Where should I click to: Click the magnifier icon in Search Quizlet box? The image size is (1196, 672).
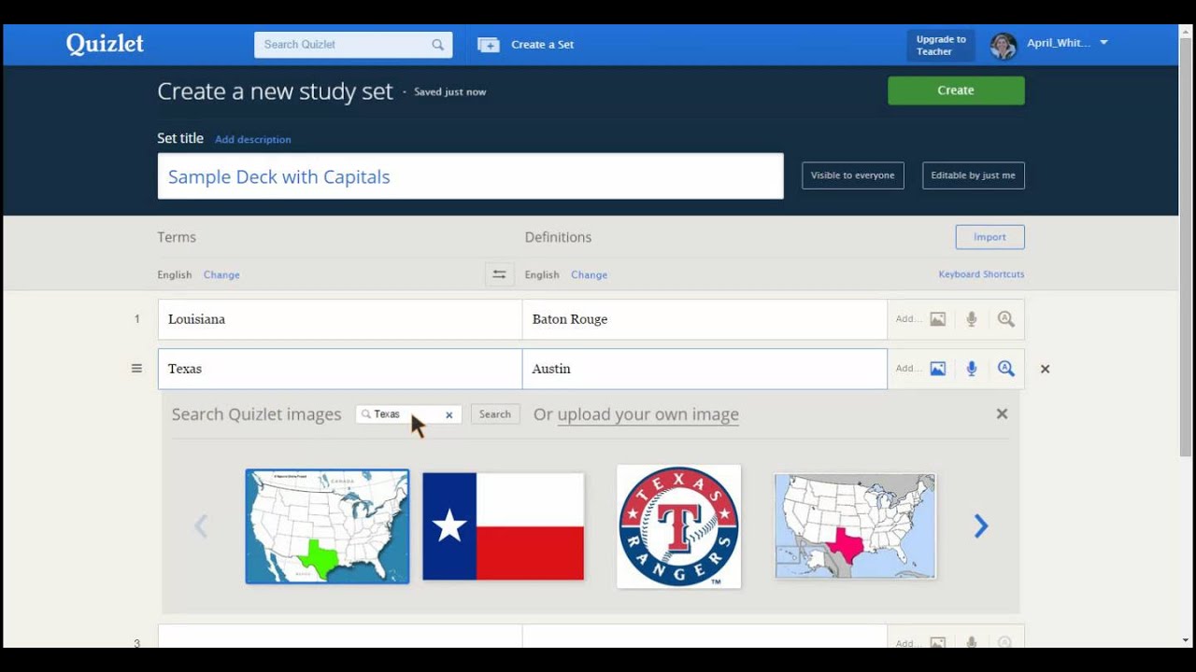pos(437,45)
